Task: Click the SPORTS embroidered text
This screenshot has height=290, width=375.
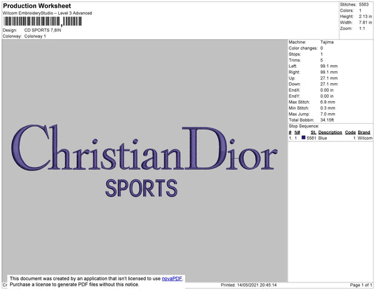Action: click(141, 188)
